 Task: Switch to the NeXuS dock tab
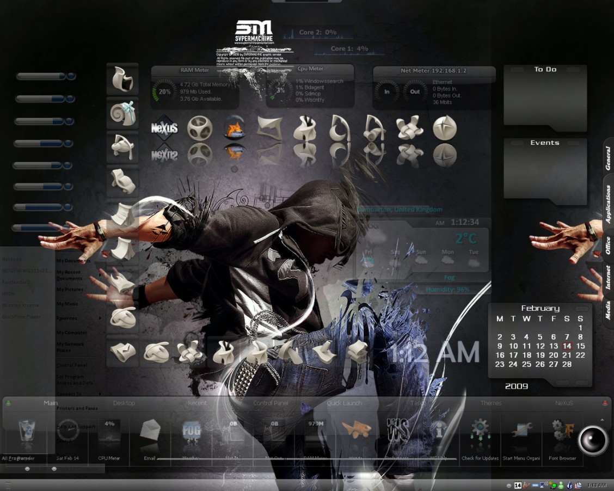pyautogui.click(x=564, y=403)
